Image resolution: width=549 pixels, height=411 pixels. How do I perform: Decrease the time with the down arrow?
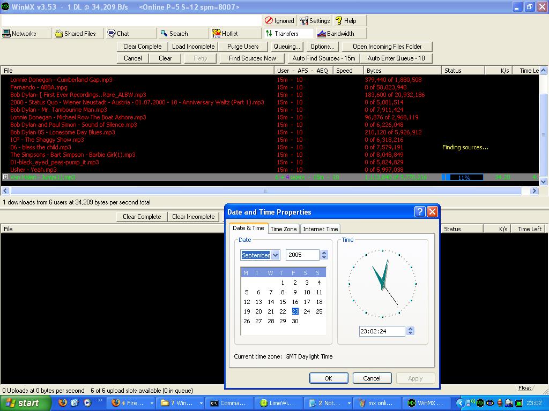(x=411, y=333)
